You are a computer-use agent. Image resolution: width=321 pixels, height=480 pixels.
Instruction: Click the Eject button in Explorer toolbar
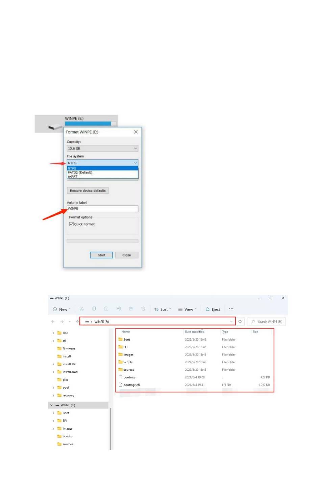pyautogui.click(x=213, y=309)
